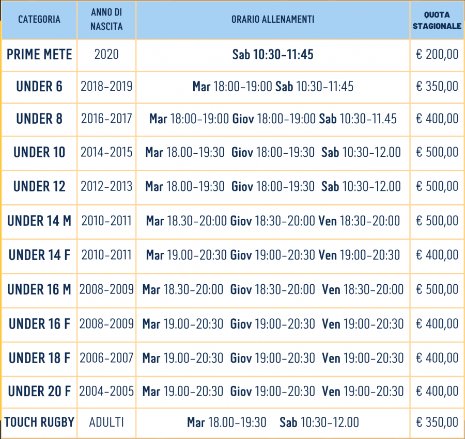Select Sab 10:30-11:45 schedule for Prime Mete
465x439 pixels.
(272, 55)
